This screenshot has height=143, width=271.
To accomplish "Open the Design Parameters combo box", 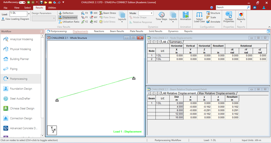I will [x=44, y=18].
